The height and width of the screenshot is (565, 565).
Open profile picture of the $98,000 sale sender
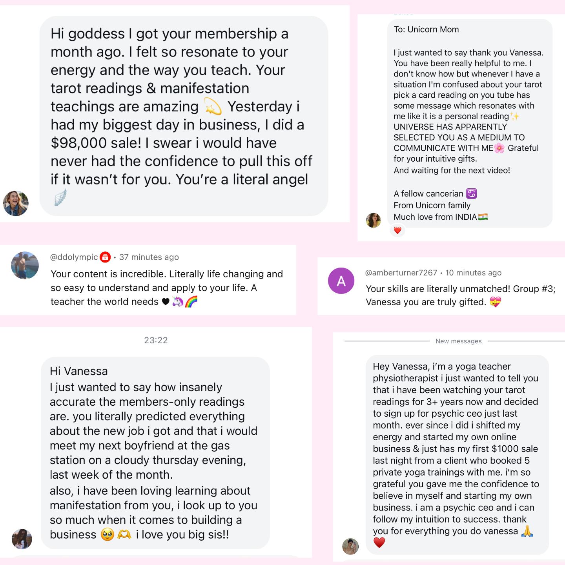(16, 203)
